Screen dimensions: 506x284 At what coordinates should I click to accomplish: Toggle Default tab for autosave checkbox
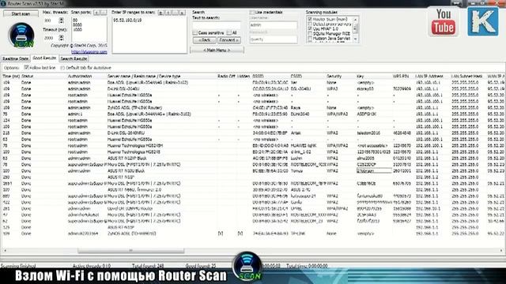coord(62,68)
